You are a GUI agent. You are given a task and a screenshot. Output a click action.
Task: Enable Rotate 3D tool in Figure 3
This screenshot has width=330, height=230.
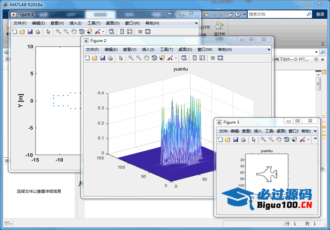tap(287, 139)
